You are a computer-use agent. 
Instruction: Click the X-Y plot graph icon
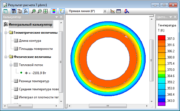tap(113, 11)
